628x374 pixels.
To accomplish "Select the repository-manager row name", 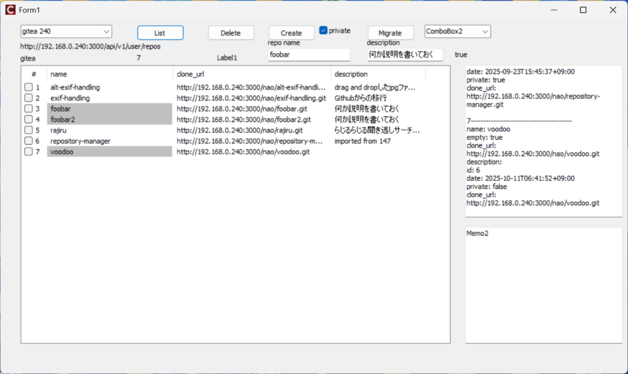I will click(80, 141).
